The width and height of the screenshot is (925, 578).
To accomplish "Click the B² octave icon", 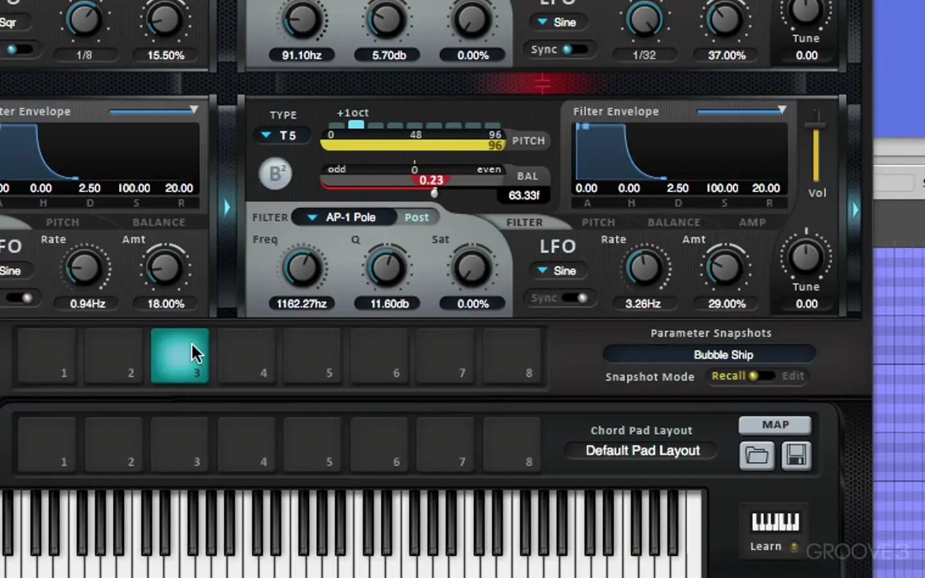I will tap(275, 173).
